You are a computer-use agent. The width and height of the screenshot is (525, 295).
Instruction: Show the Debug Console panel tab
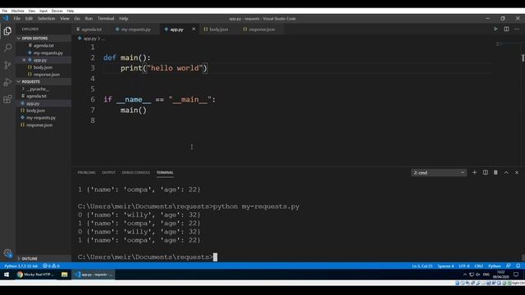click(136, 173)
